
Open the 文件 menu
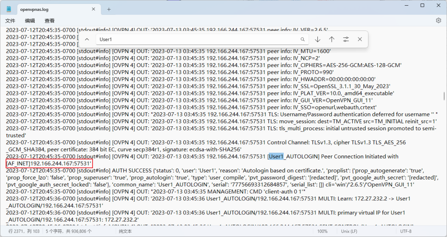(x=10, y=20)
